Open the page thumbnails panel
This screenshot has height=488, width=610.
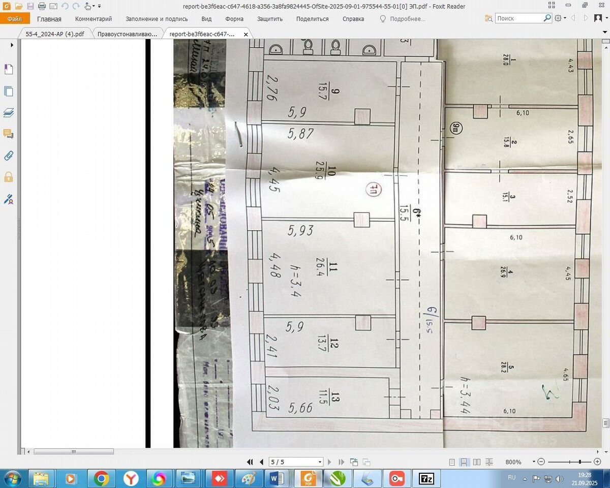coord(9,91)
